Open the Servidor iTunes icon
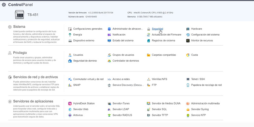This screenshot has height=127, width=254. (x=109, y=104)
